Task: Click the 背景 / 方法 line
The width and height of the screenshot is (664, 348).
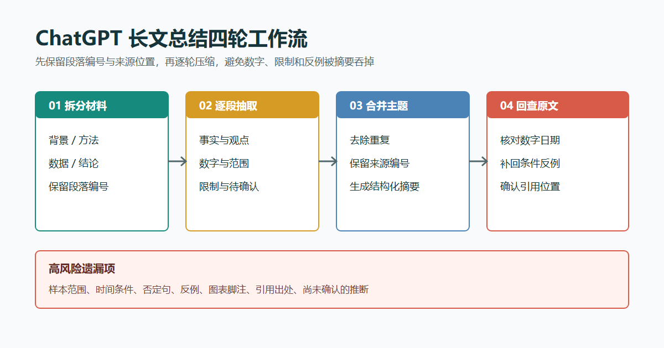Action: pyautogui.click(x=74, y=140)
